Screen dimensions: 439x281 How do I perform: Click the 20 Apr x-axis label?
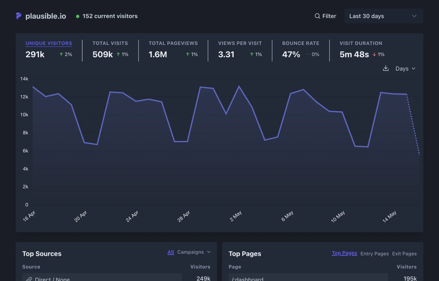pyautogui.click(x=81, y=216)
